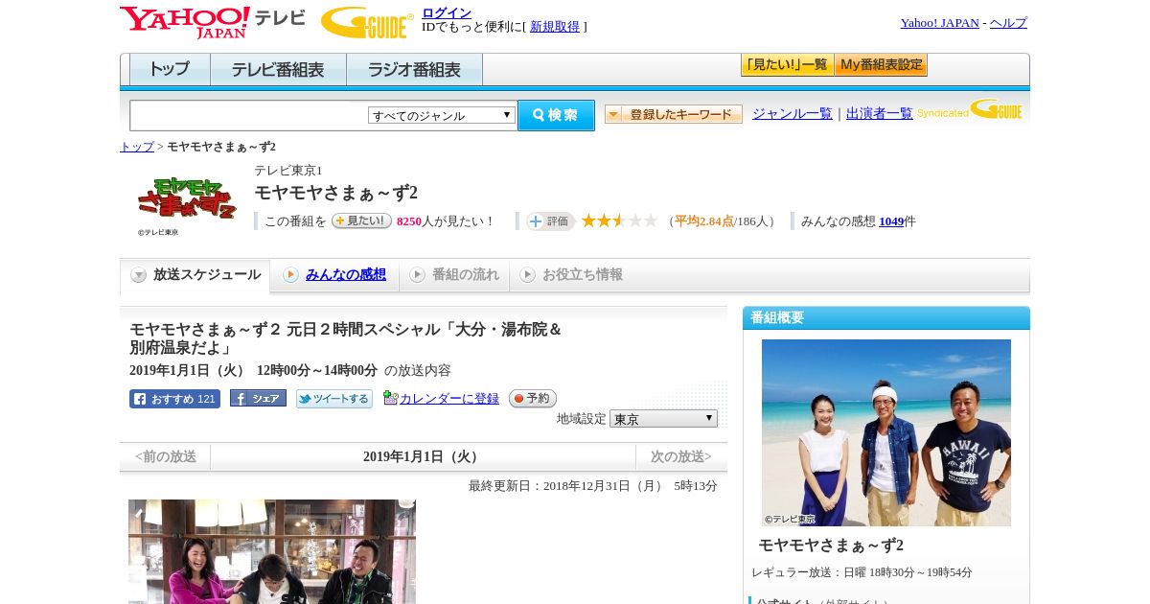1150x604 pixels.
Task: Select the みんなの感想 tab
Action: tap(334, 275)
